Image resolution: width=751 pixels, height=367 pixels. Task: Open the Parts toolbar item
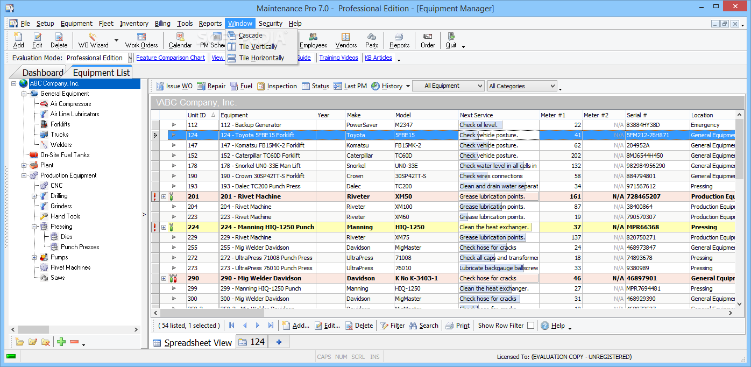(x=372, y=40)
